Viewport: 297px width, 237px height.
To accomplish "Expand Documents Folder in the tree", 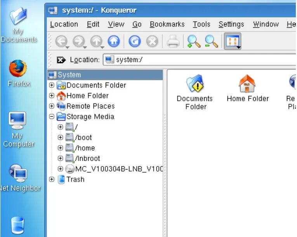I will pos(52,85).
